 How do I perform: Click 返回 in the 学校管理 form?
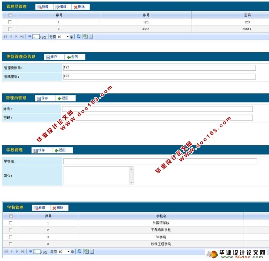62,150
